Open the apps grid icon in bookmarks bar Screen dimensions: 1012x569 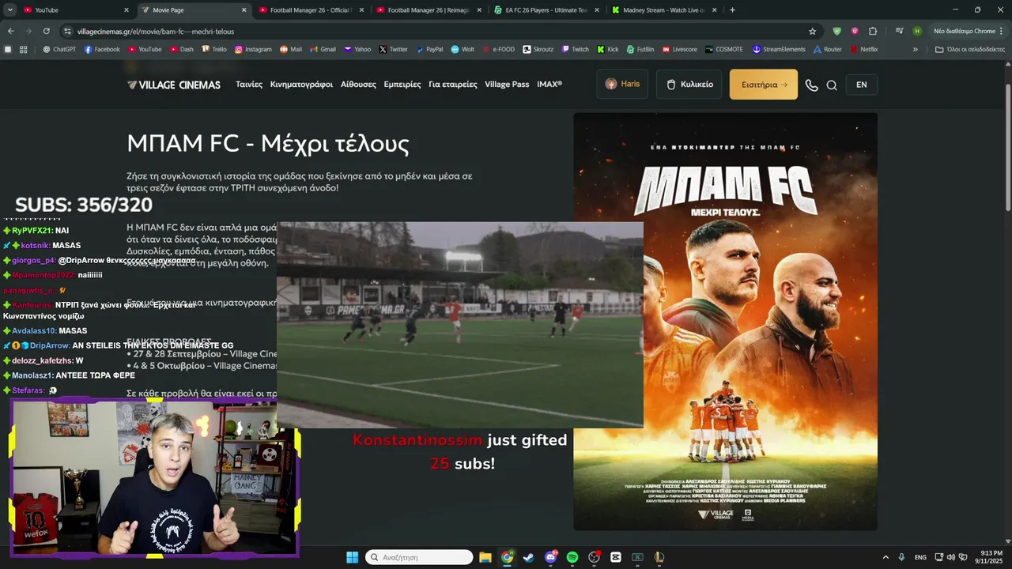coord(24,49)
